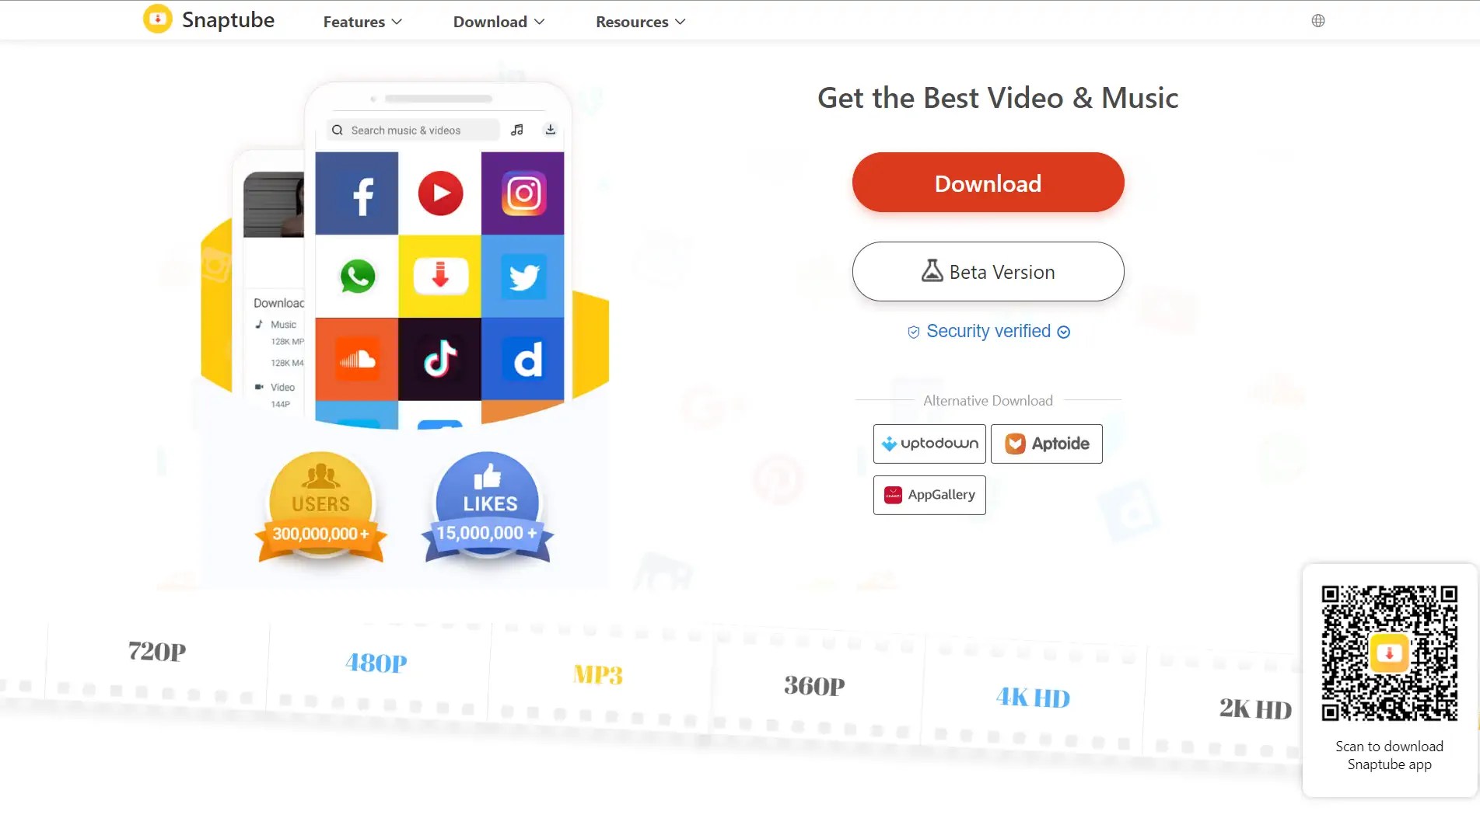The height and width of the screenshot is (839, 1480).
Task: Click the Search music & videos field
Action: coord(414,131)
